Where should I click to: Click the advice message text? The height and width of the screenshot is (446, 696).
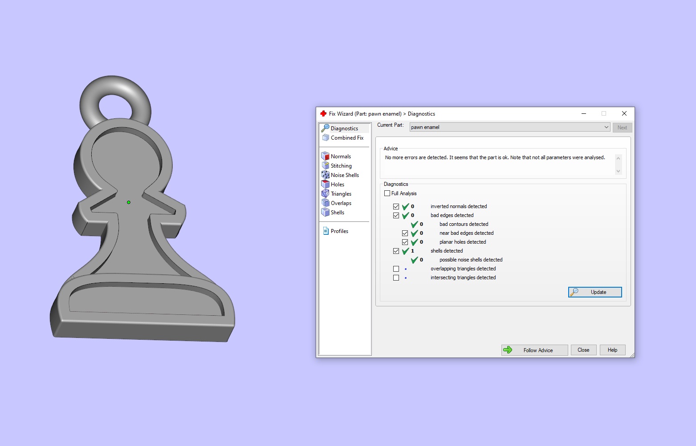pyautogui.click(x=495, y=157)
